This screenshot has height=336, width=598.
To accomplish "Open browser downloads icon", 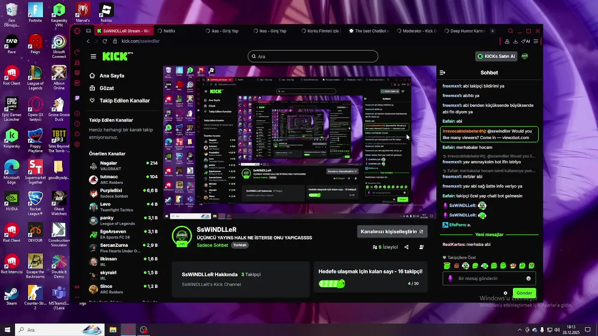I will tap(516, 41).
